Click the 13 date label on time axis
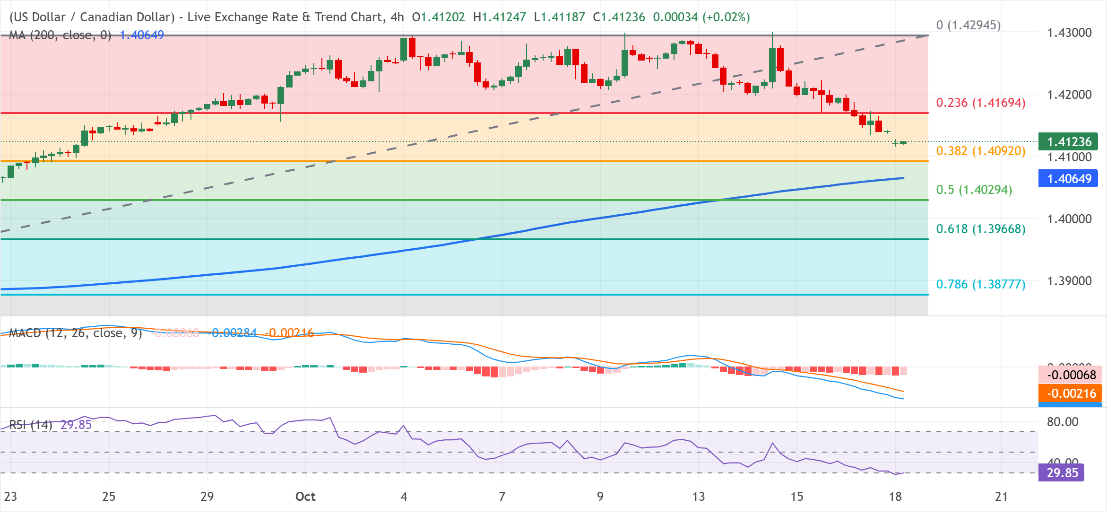The width and height of the screenshot is (1107, 524). click(x=699, y=497)
